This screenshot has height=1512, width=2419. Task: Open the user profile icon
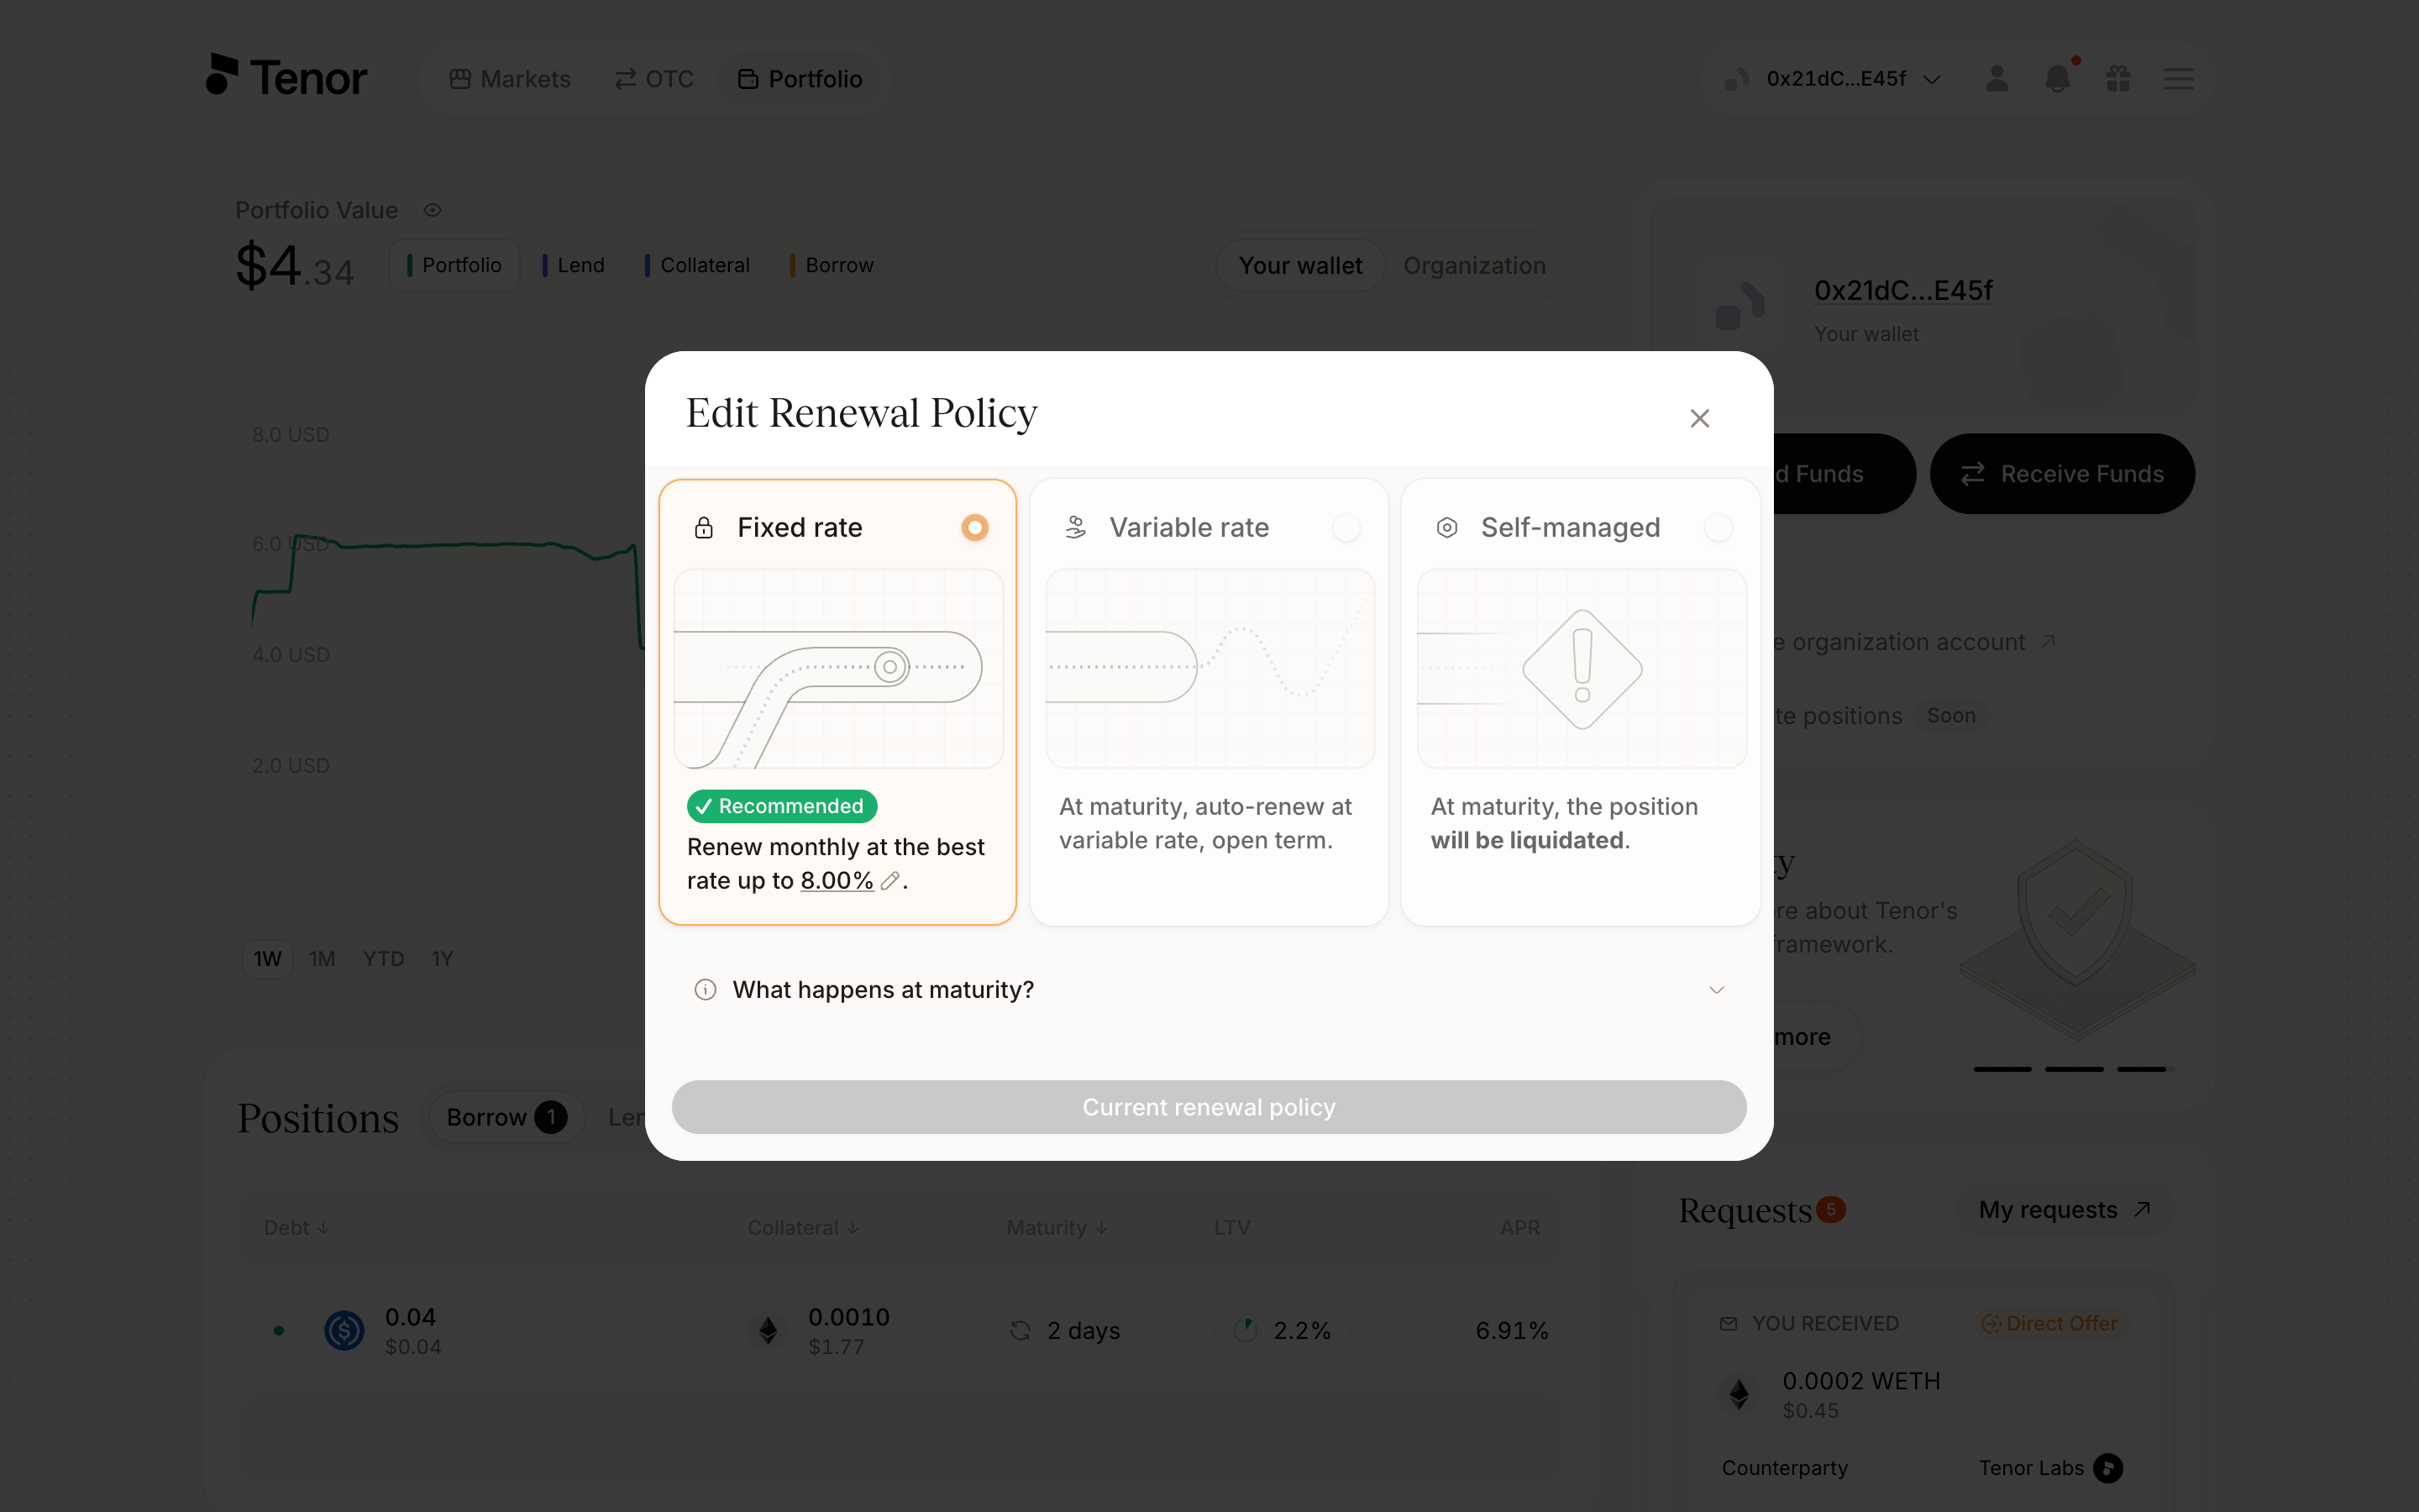1997,78
